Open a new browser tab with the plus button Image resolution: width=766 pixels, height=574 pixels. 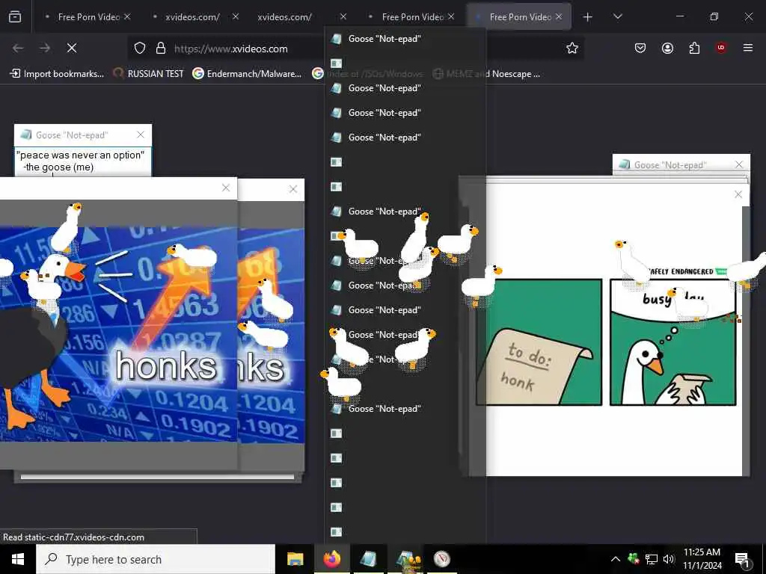point(587,17)
